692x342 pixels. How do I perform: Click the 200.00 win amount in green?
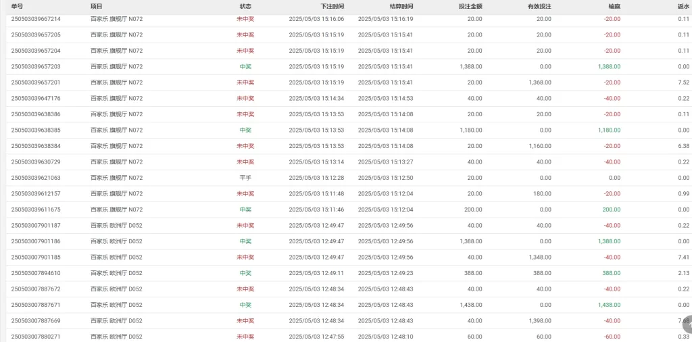(x=611, y=210)
